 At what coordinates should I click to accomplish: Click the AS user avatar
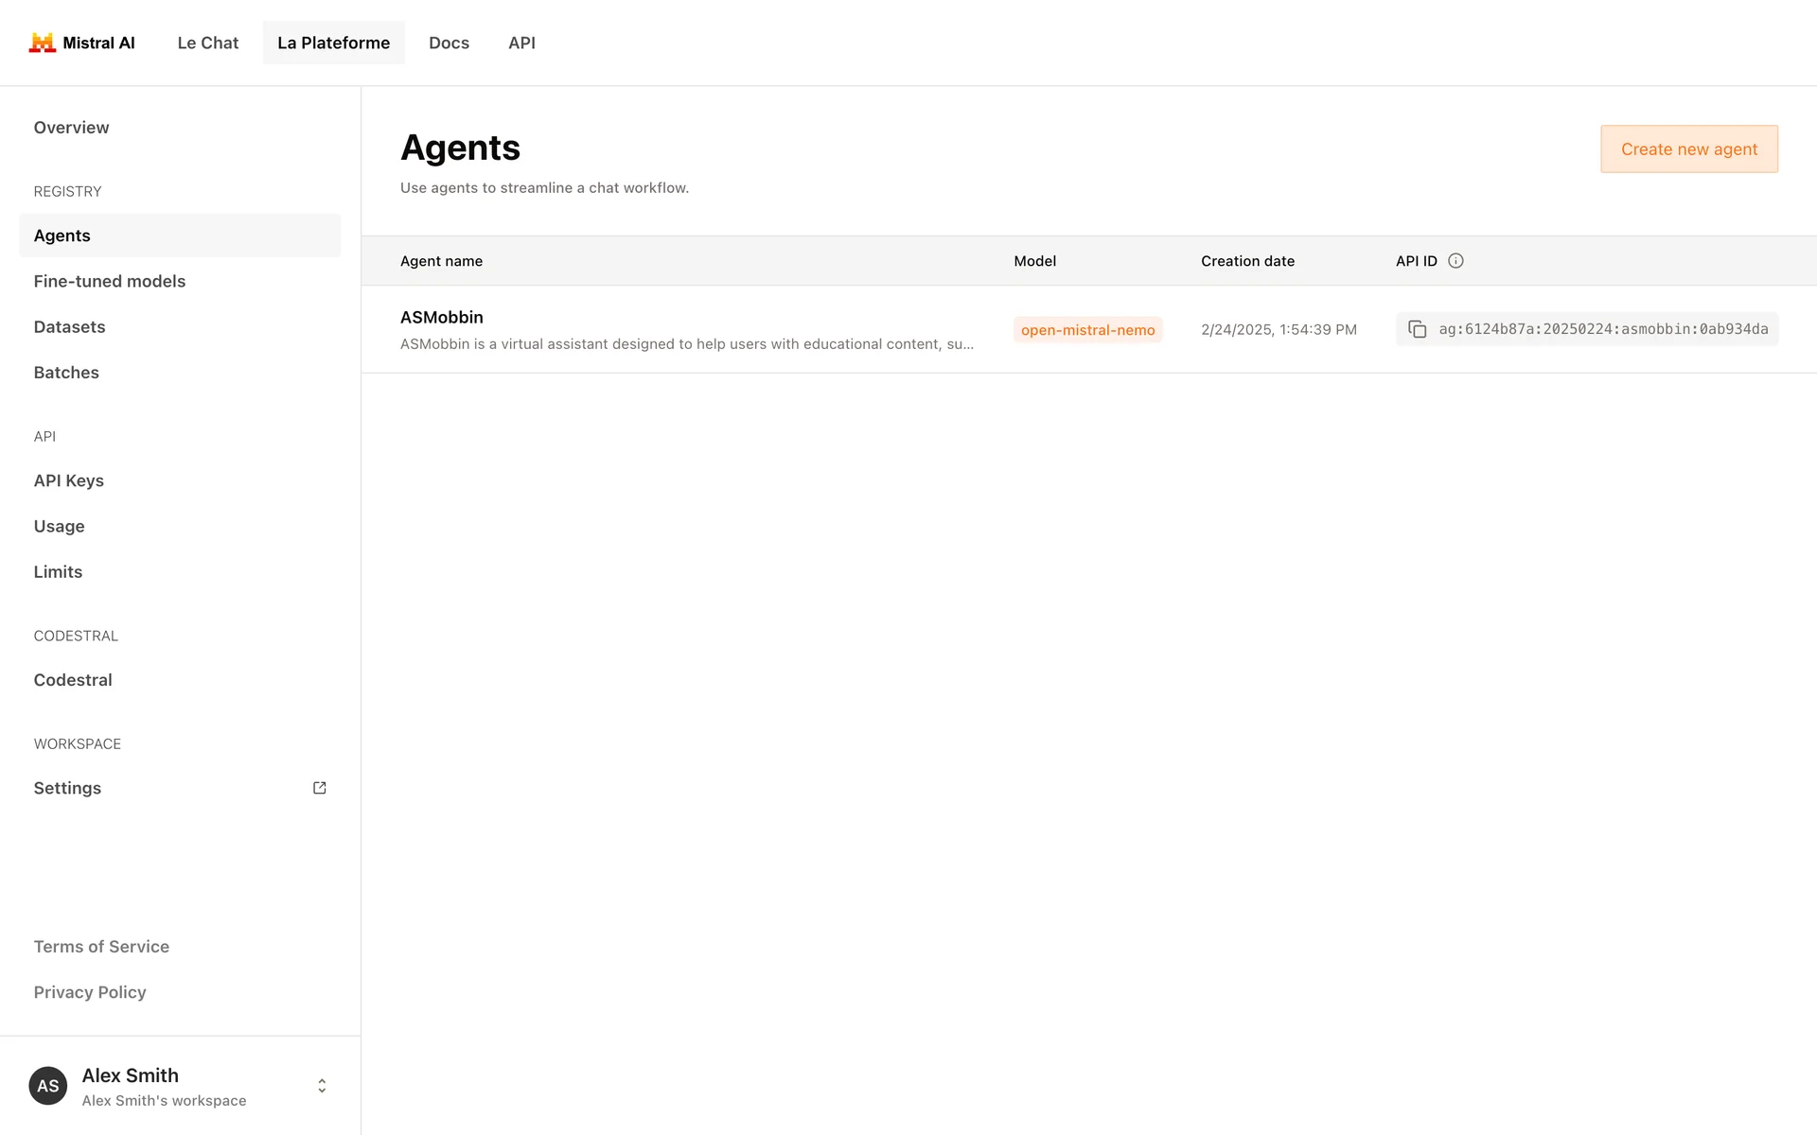pos(48,1086)
